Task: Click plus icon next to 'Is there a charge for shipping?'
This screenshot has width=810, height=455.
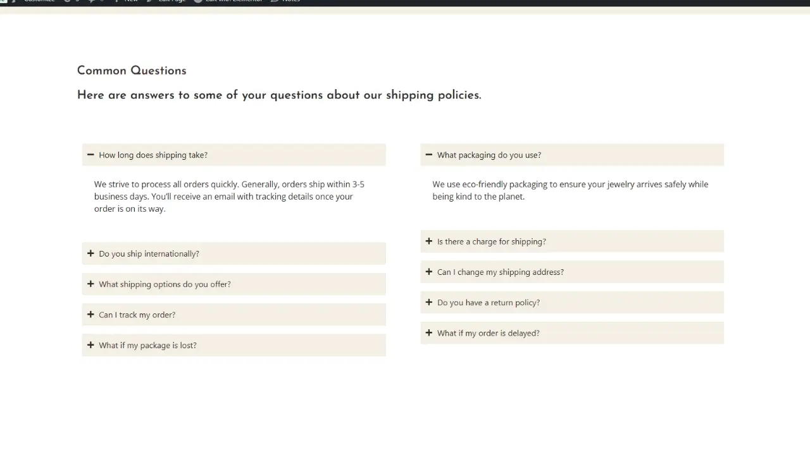Action: pos(429,241)
